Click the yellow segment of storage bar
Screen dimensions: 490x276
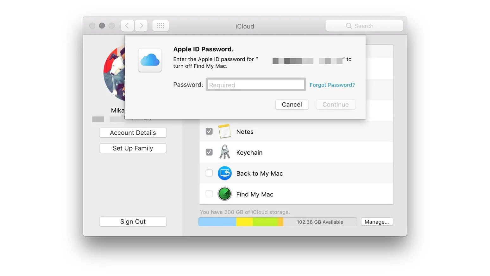pos(244,222)
